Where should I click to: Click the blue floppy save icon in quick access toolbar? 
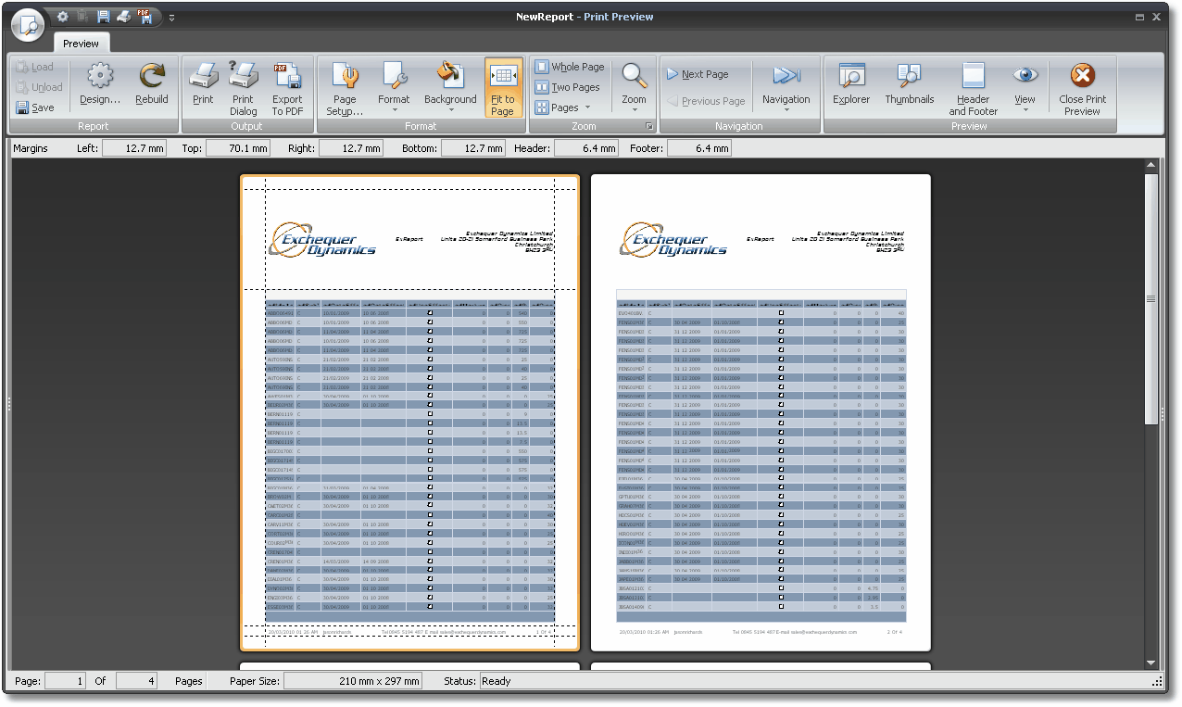(104, 17)
